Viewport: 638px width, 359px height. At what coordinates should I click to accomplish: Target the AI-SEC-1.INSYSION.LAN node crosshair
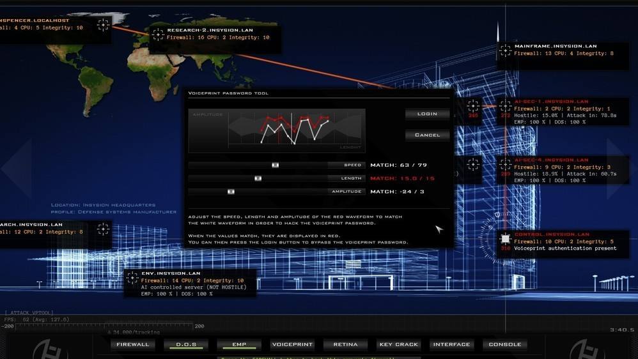pos(505,105)
